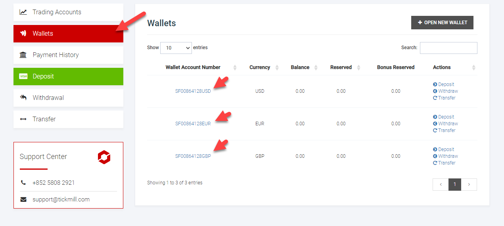Click wallet number SF00864128USD
504x226 pixels.
tap(193, 91)
